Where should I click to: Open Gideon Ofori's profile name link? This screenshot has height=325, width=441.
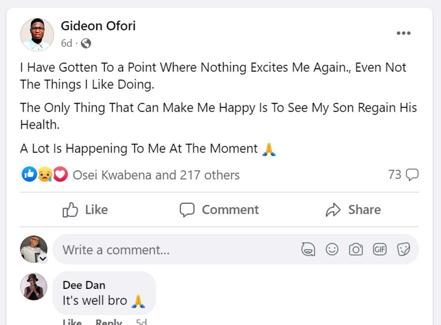click(x=98, y=26)
